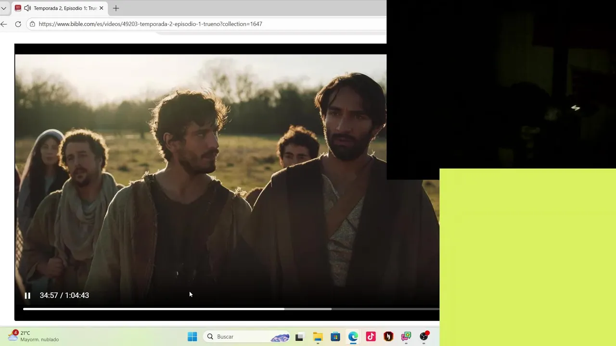Open OBS Studio from taskbar
616x346 pixels.
click(424, 336)
